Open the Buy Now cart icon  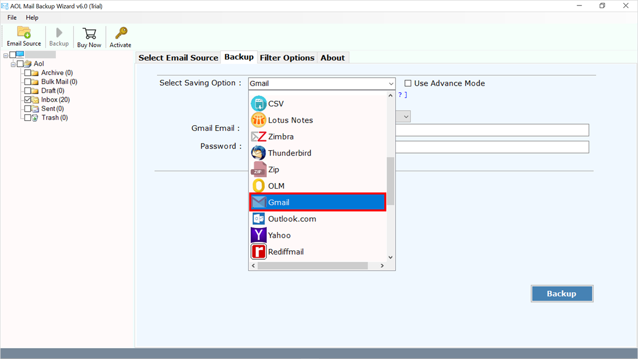pyautogui.click(x=89, y=33)
